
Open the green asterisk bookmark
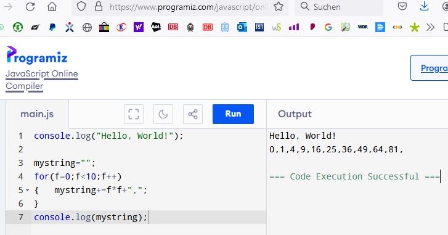(415, 27)
